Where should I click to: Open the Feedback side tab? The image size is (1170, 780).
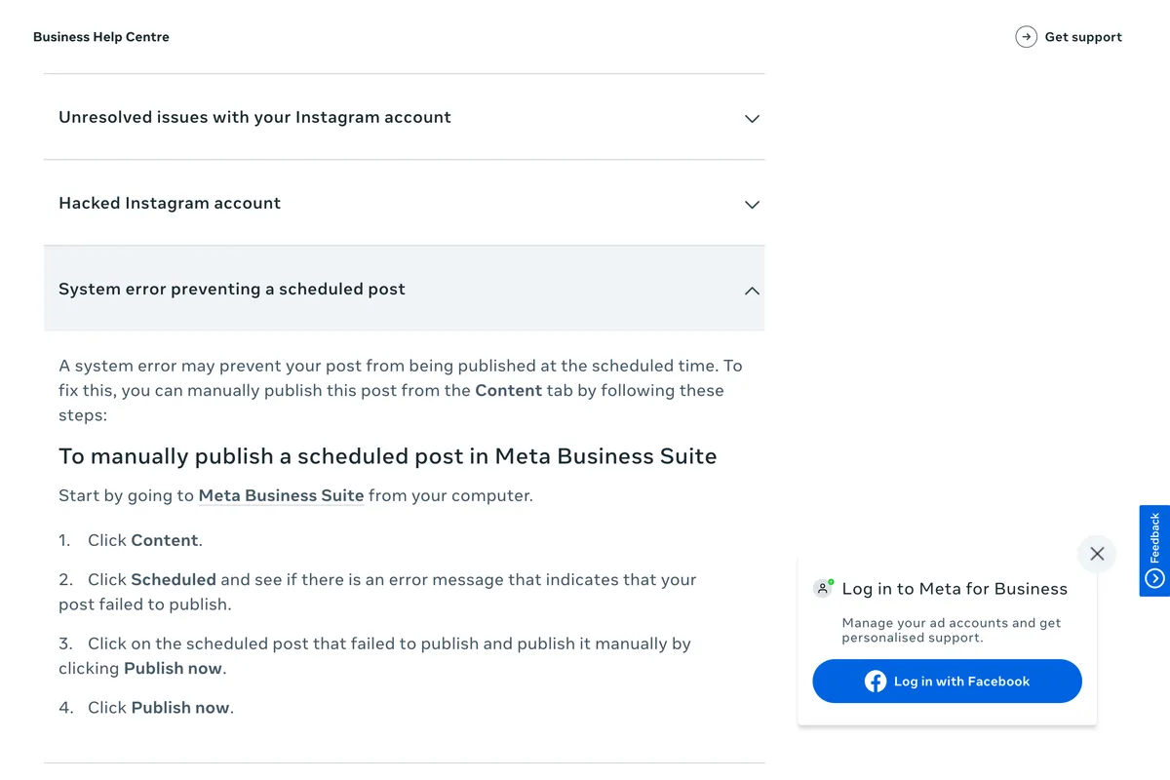click(1154, 551)
